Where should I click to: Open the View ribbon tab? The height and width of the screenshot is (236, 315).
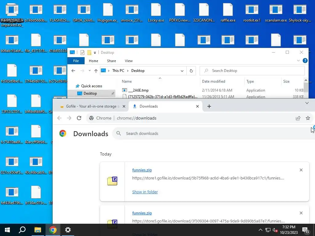point(129,61)
